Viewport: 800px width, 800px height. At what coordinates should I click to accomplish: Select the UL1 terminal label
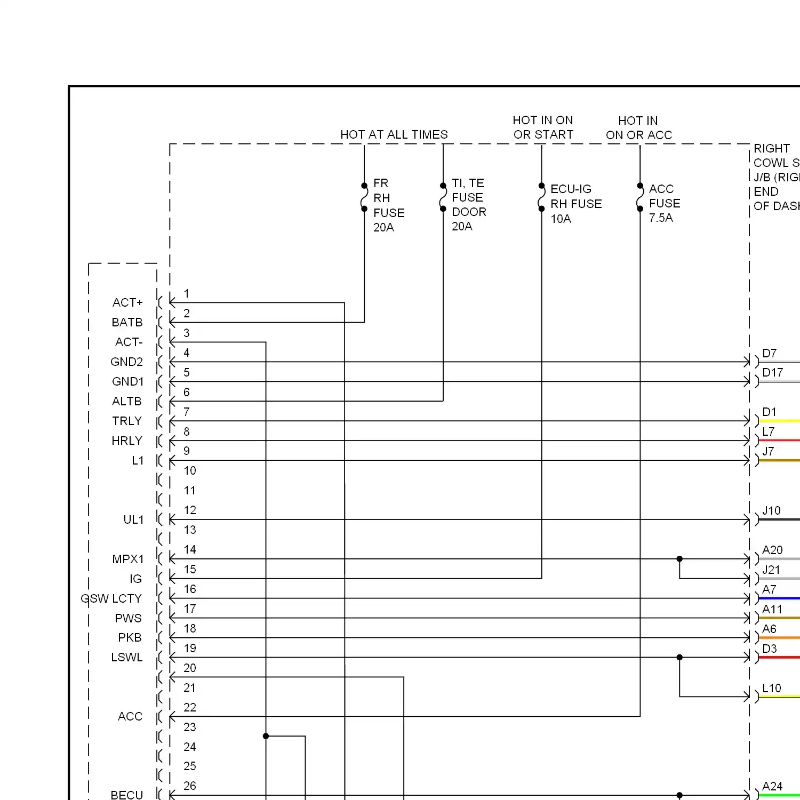(133, 519)
